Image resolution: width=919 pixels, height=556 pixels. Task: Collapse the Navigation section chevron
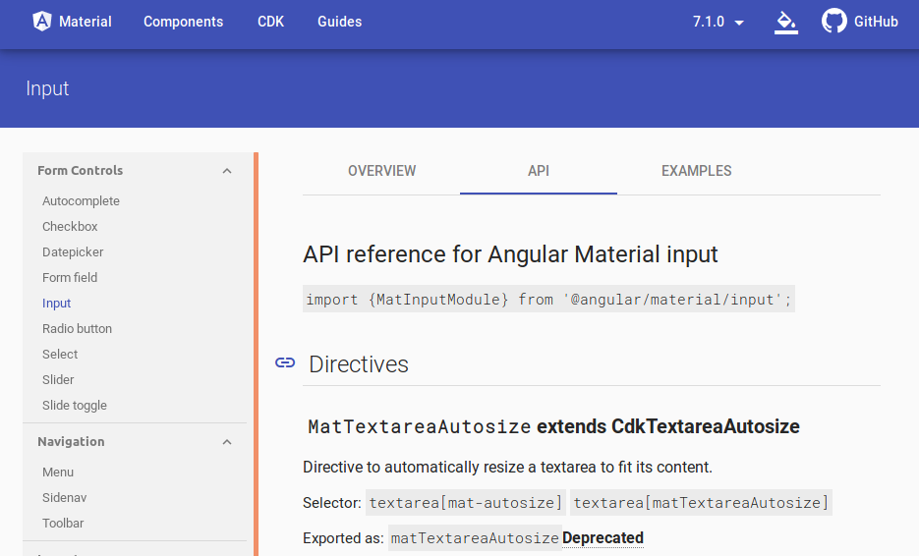pyautogui.click(x=227, y=442)
